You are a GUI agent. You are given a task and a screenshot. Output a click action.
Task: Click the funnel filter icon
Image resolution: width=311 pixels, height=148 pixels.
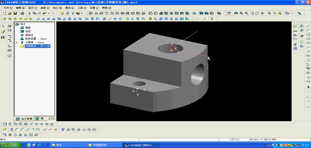(73, 13)
